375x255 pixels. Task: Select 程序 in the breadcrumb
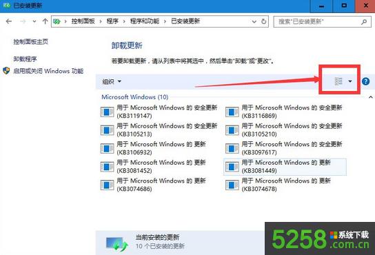point(112,21)
